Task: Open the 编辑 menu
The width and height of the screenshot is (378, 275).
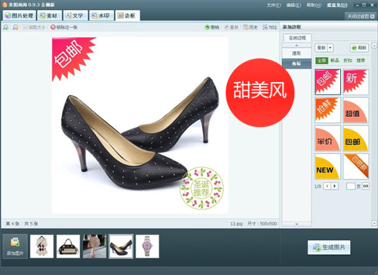Action: pyautogui.click(x=293, y=5)
